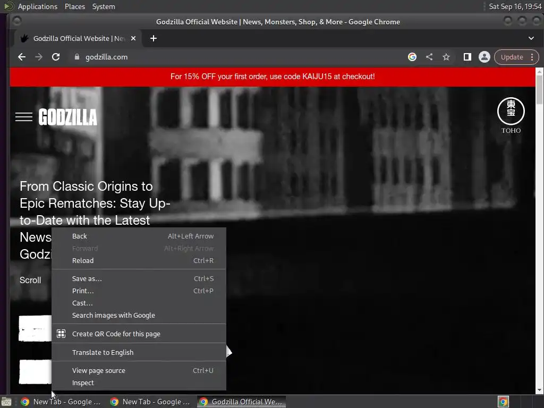Click the clock showing Sat Sep 16, 19:54

(x=515, y=6)
